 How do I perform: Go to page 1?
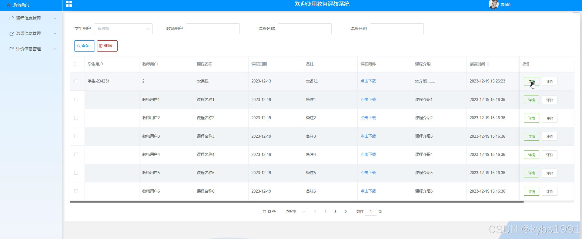[x=326, y=212]
